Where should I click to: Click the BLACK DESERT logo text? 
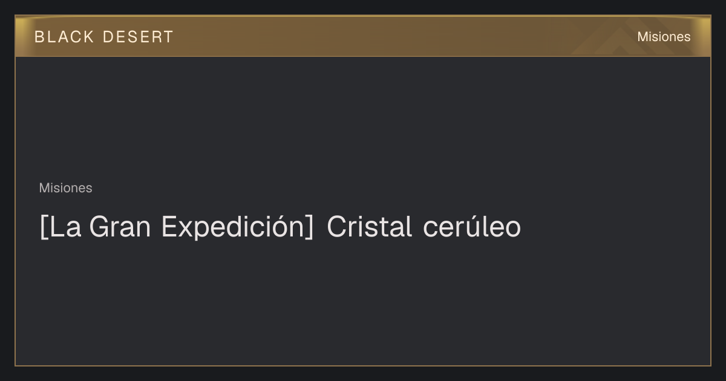point(103,37)
